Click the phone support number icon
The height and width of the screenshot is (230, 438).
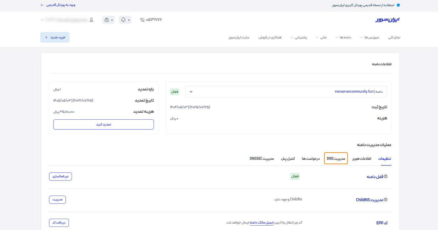pos(142,20)
